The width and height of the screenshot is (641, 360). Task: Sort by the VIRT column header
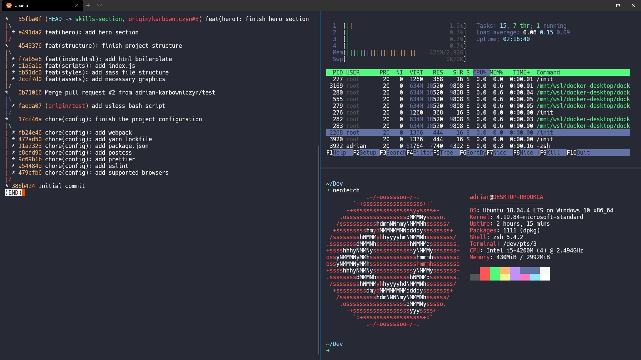pyautogui.click(x=416, y=72)
